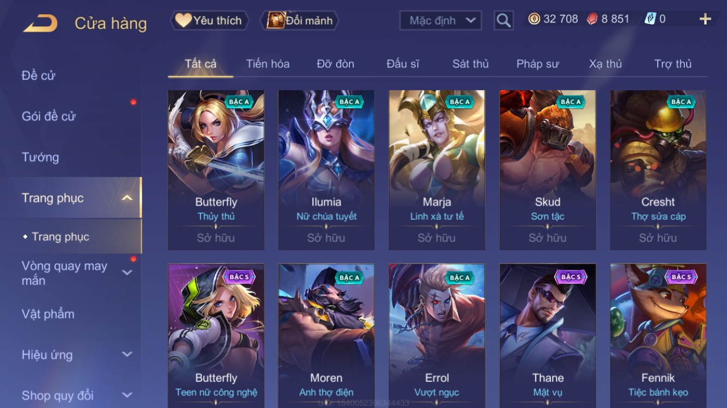This screenshot has height=408, width=727.
Task: Select the Pháp sư tab
Action: point(537,64)
